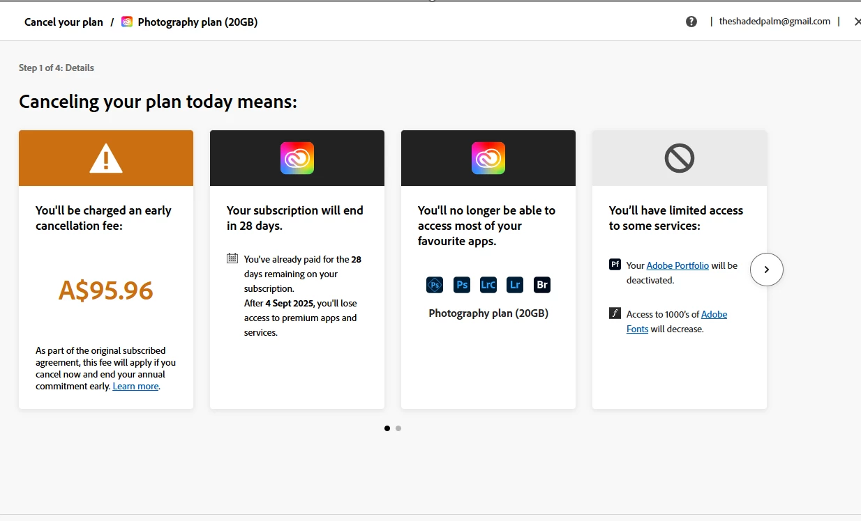Open the Adobe Portfolio link

[677, 265]
